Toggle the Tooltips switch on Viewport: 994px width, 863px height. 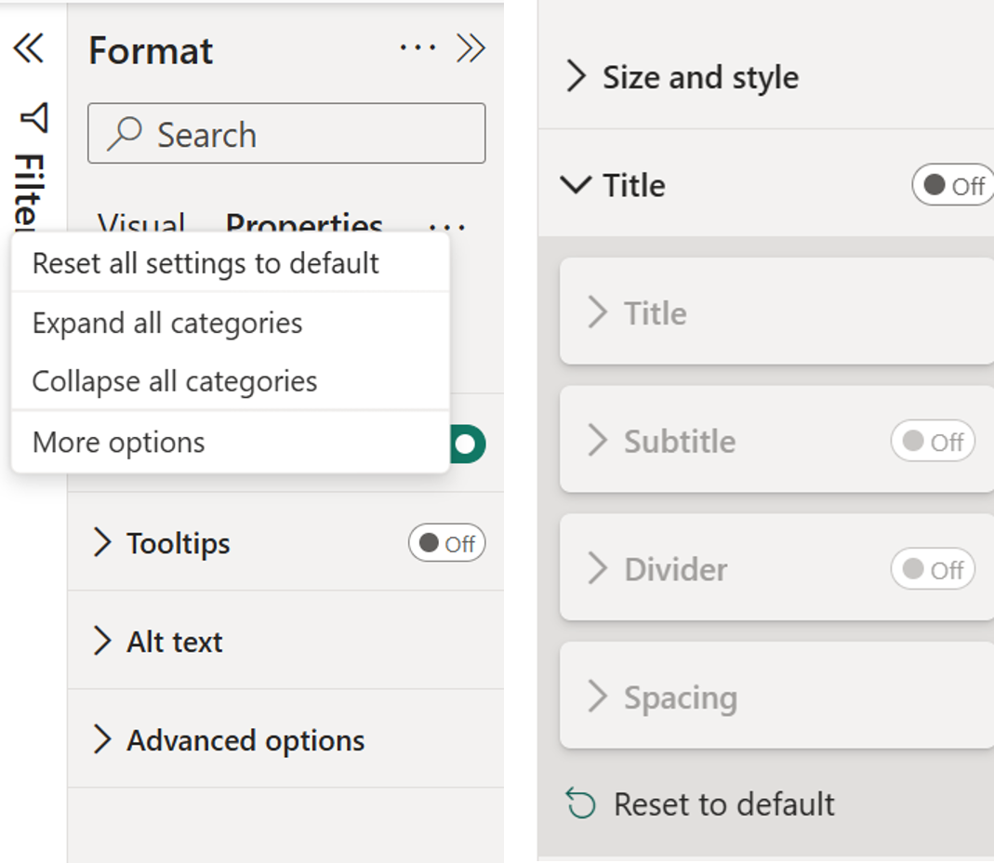click(x=446, y=543)
